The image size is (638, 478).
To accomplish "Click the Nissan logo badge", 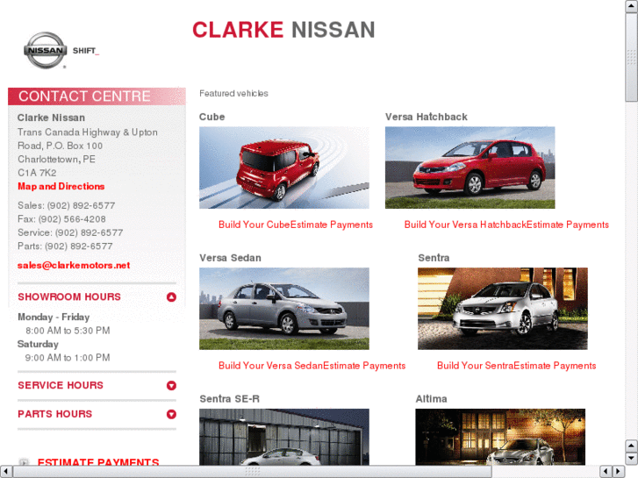I will pos(45,51).
